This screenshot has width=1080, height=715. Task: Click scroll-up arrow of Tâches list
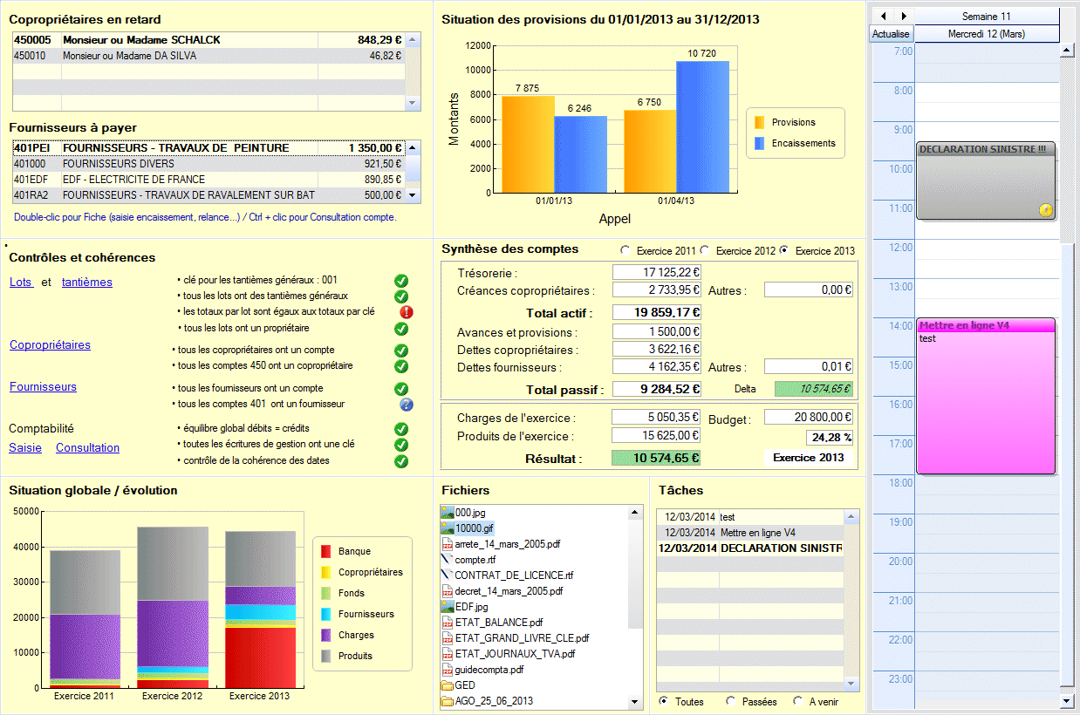pos(851,517)
